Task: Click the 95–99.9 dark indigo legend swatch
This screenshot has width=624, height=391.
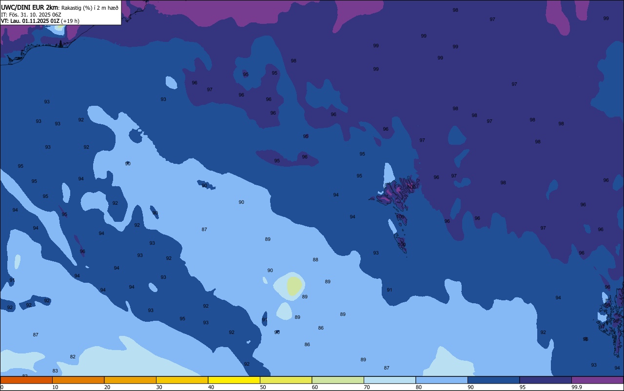Action: [x=546, y=380]
